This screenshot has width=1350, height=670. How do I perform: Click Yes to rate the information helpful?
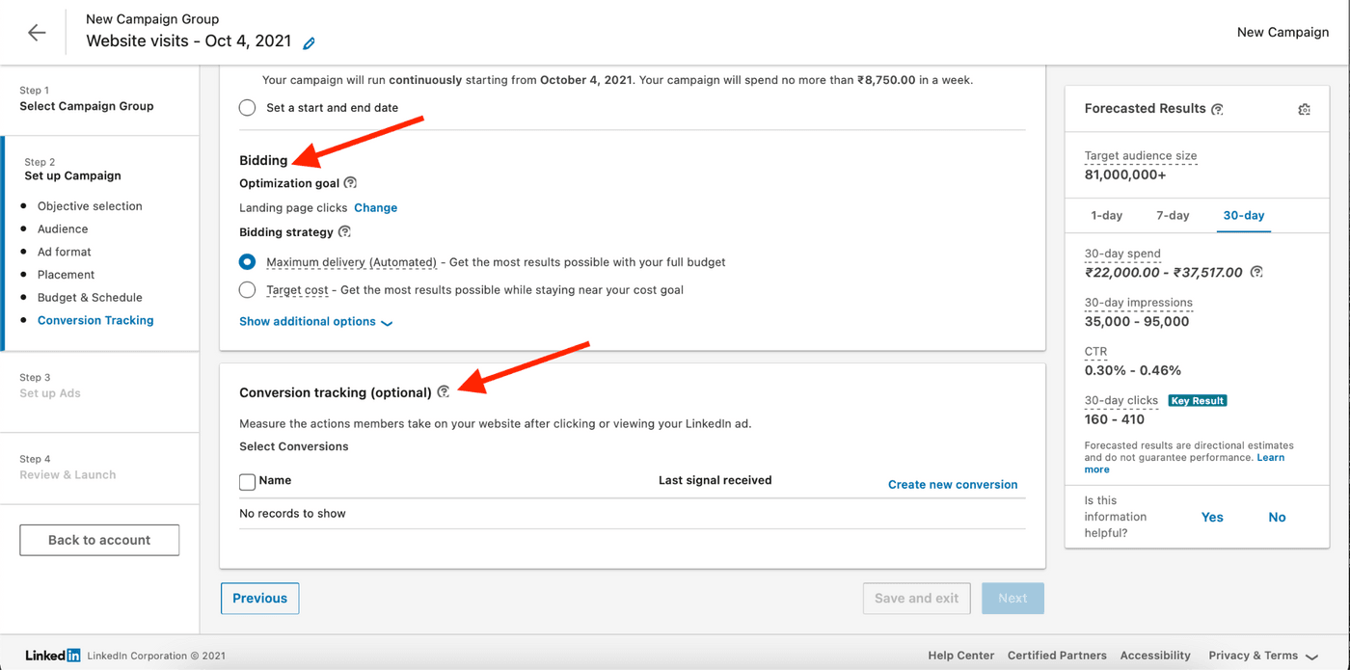pos(1212,517)
